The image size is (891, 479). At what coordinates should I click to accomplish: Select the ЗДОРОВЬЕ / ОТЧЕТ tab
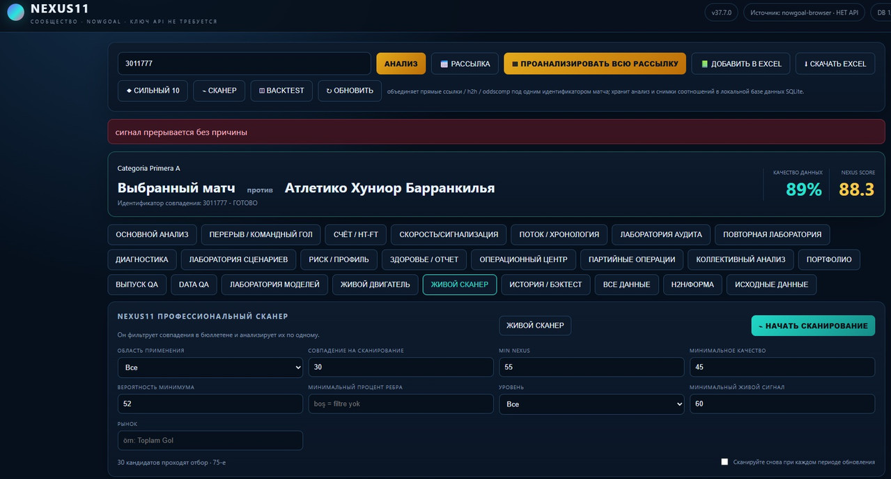(424, 259)
